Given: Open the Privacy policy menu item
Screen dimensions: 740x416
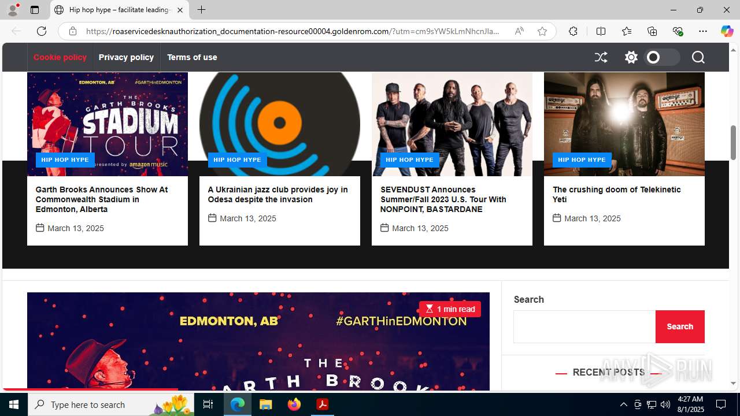Looking at the screenshot, I should 126,57.
